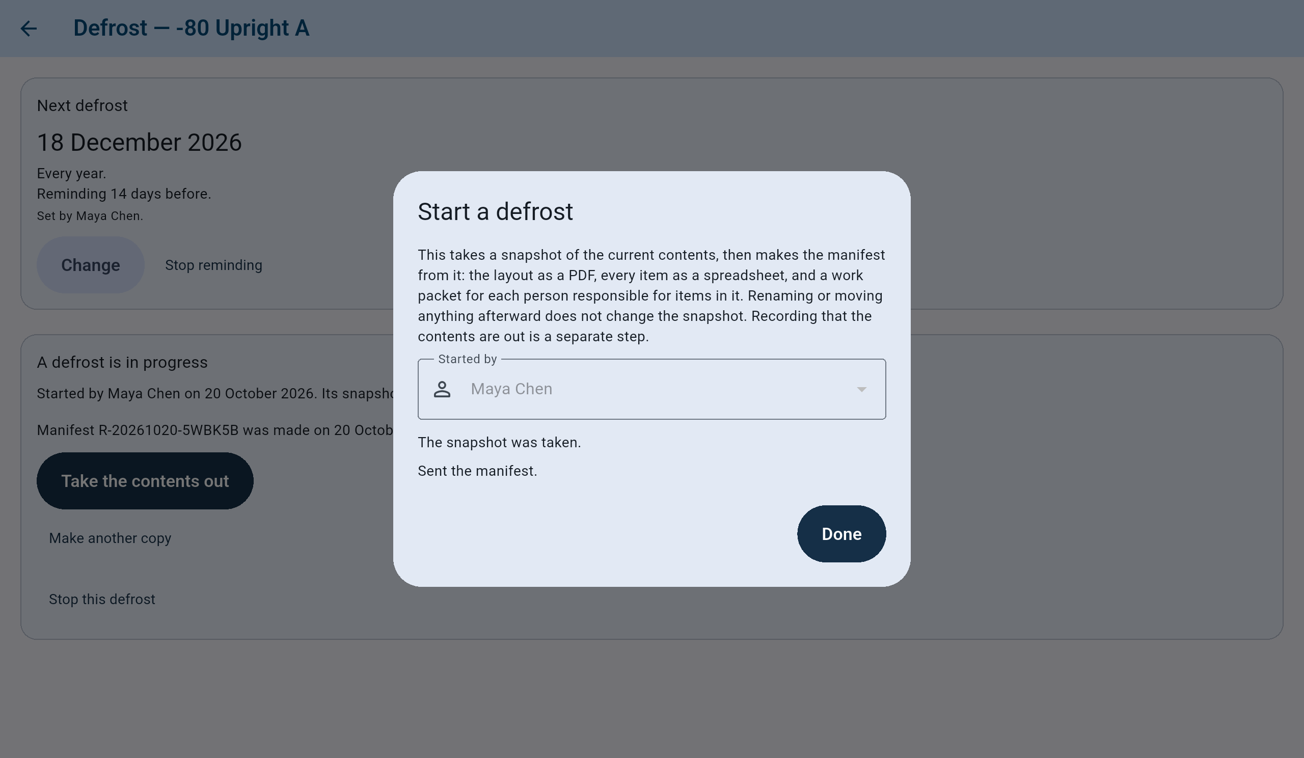Click Done in the defrost dialog
Viewport: 1304px width, 758px height.
point(841,534)
